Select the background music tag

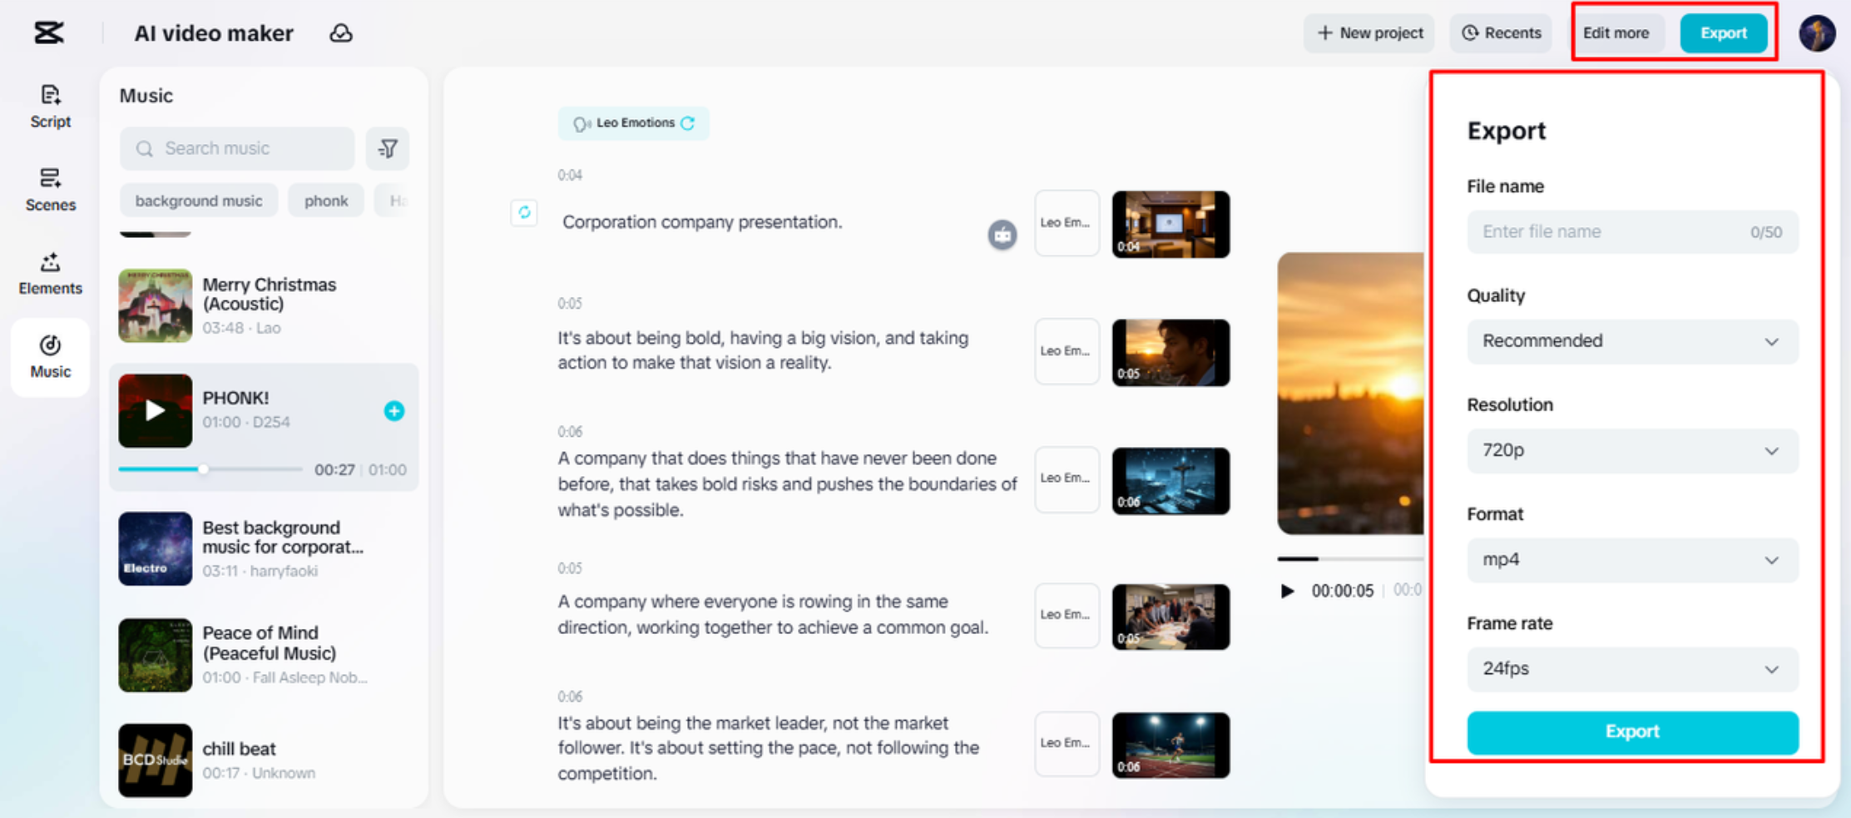coord(198,200)
